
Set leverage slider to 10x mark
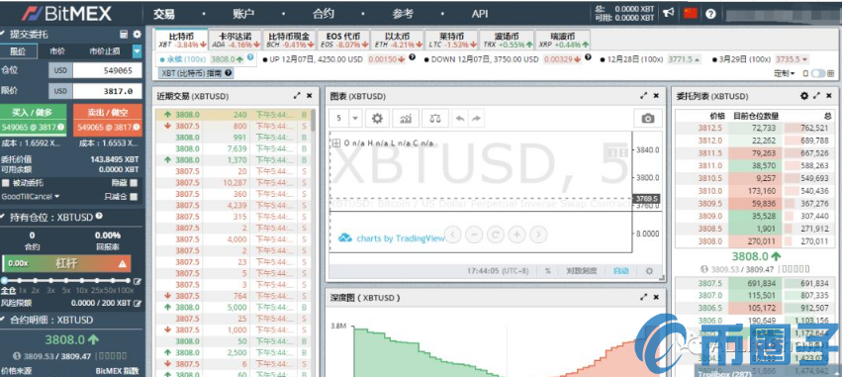[81, 281]
